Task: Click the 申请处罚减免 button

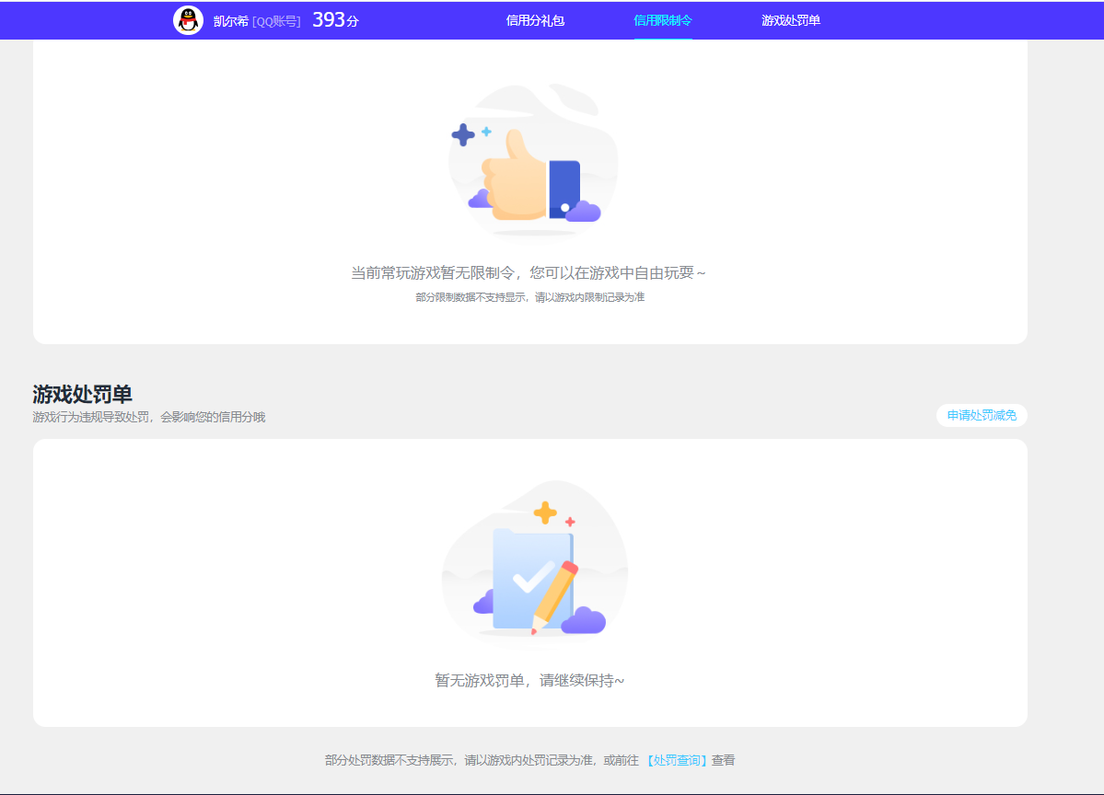Action: (x=982, y=415)
